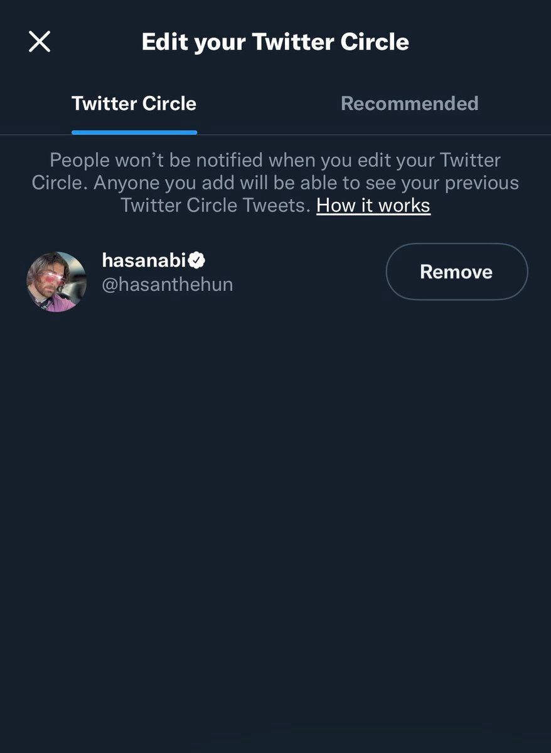
Task: Tap the @hasanthehun handle
Action: (167, 284)
